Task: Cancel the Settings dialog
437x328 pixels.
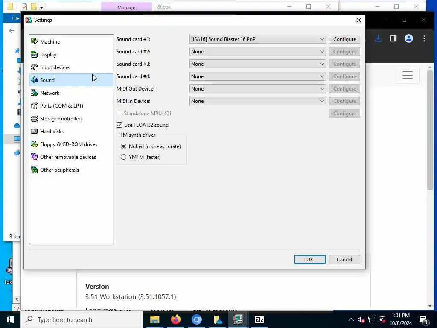Action: pyautogui.click(x=344, y=259)
